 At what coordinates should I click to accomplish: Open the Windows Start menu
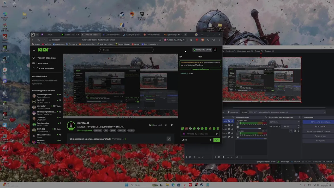click(x=127, y=185)
